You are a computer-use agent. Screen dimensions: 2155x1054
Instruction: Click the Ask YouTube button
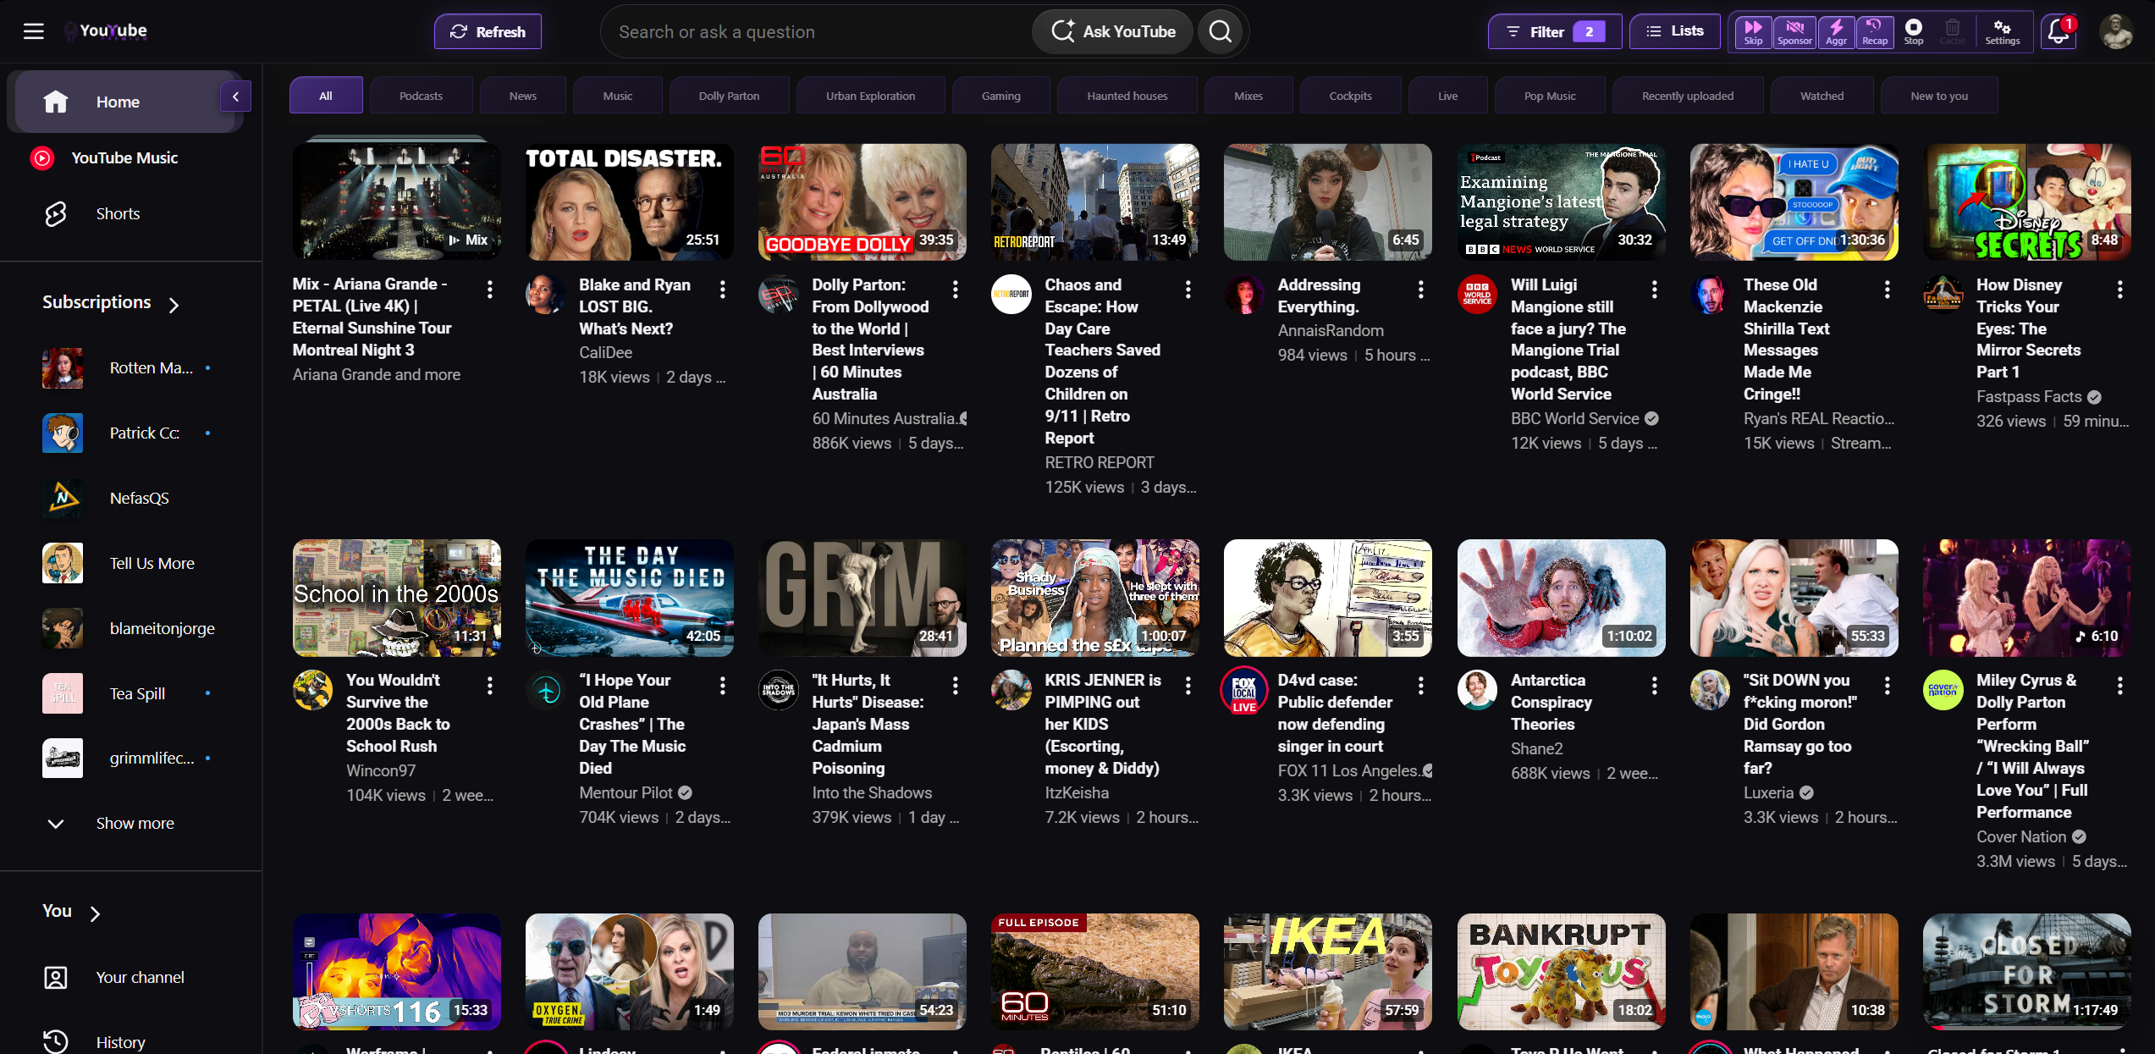pos(1113,32)
